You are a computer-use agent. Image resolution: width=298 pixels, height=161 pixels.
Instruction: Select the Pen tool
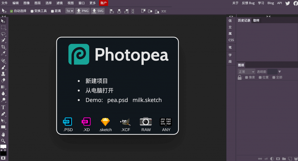(3, 114)
